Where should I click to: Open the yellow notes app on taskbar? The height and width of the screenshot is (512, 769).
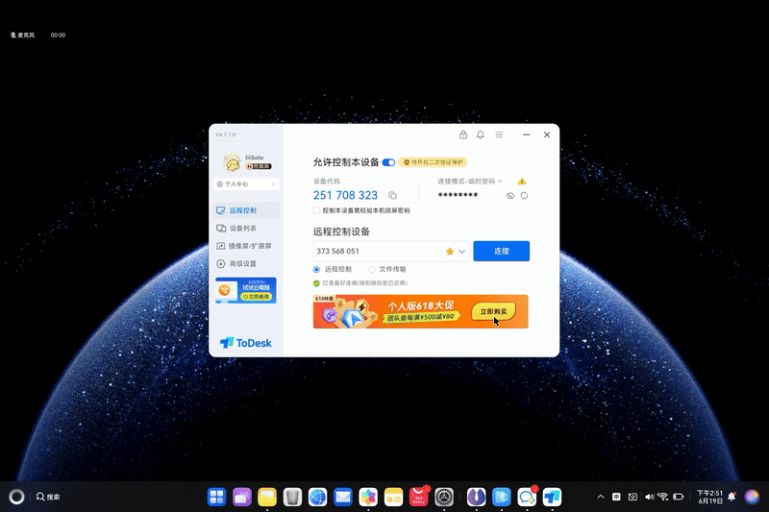point(393,497)
